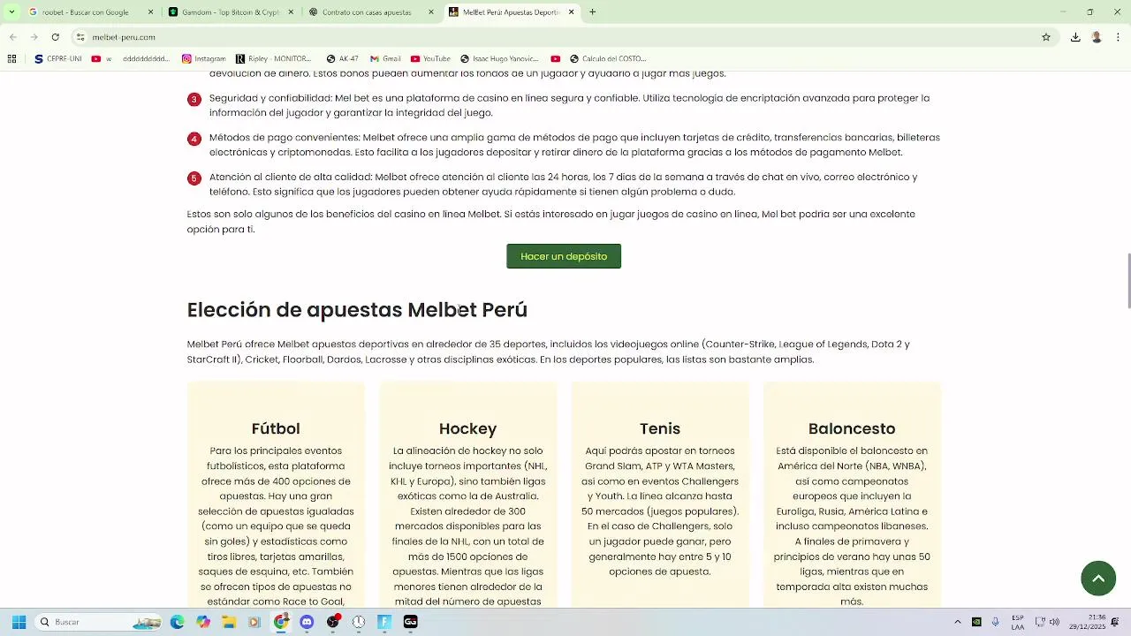This screenshot has height=636, width=1131.
Task: Close the Gamdom tab
Action: (291, 12)
